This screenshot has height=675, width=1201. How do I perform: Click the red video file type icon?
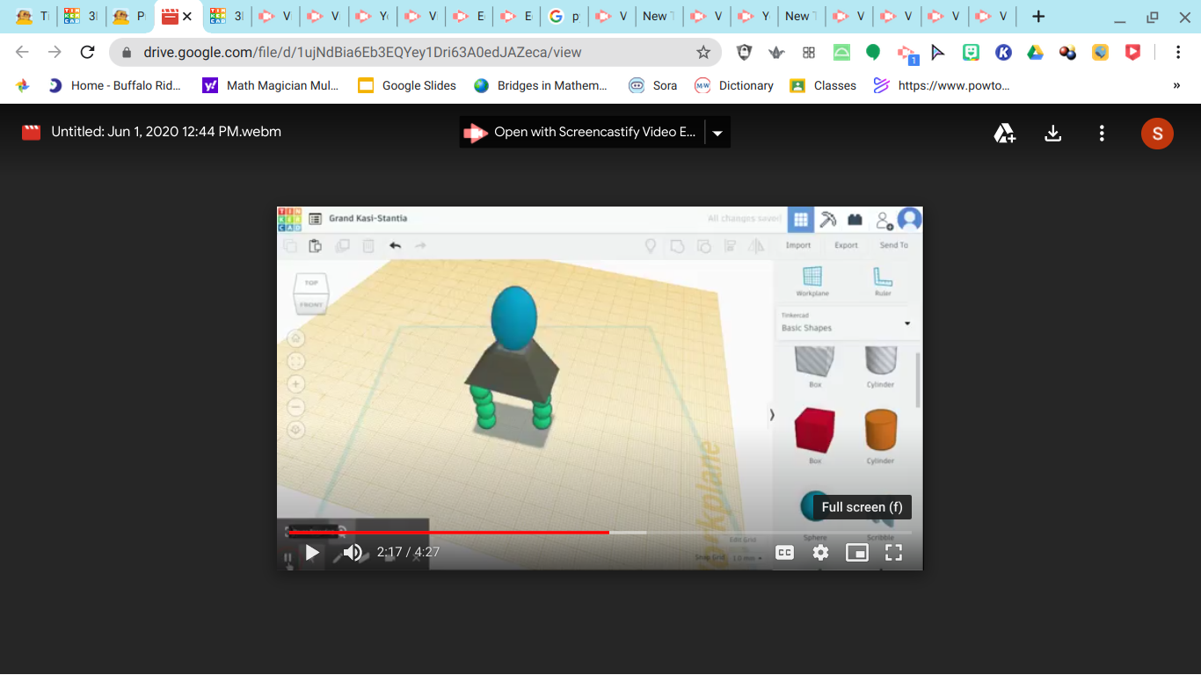(x=31, y=132)
